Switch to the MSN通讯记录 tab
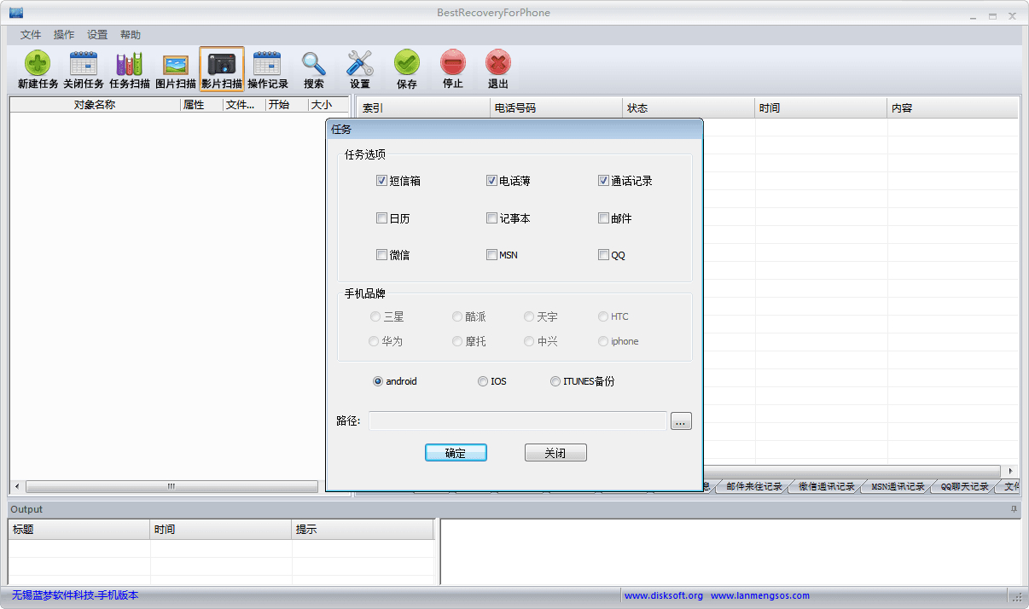 (x=897, y=487)
